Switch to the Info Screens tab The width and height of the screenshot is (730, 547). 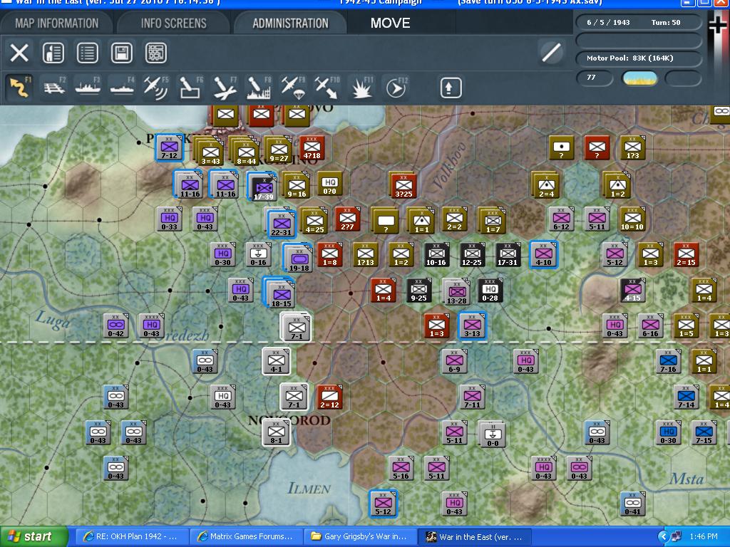(x=174, y=23)
